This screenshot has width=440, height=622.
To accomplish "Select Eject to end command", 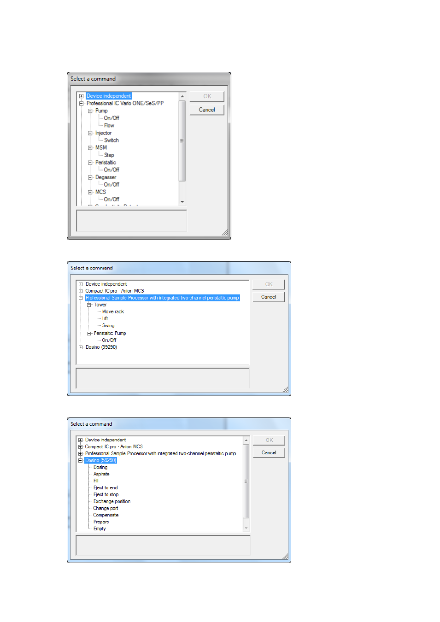I will pos(106,488).
